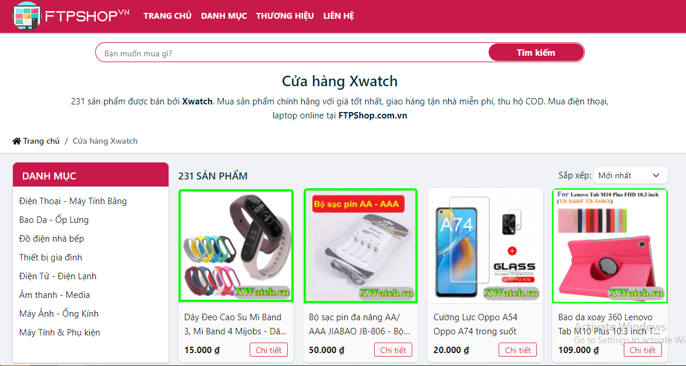Image resolution: width=686 pixels, height=366 pixels.
Task: Select Điện Thoại - Máy Tính Bảng category
Action: [x=73, y=201]
